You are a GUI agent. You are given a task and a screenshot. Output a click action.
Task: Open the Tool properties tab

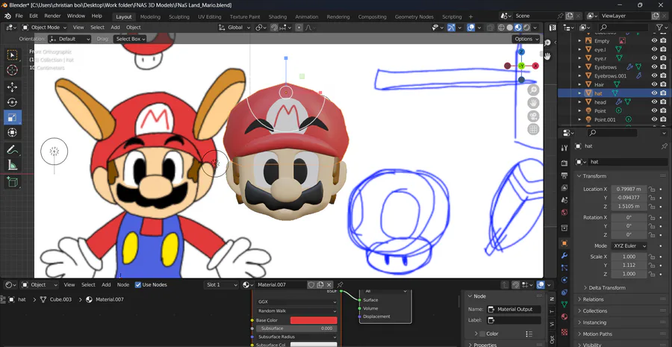[564, 148]
